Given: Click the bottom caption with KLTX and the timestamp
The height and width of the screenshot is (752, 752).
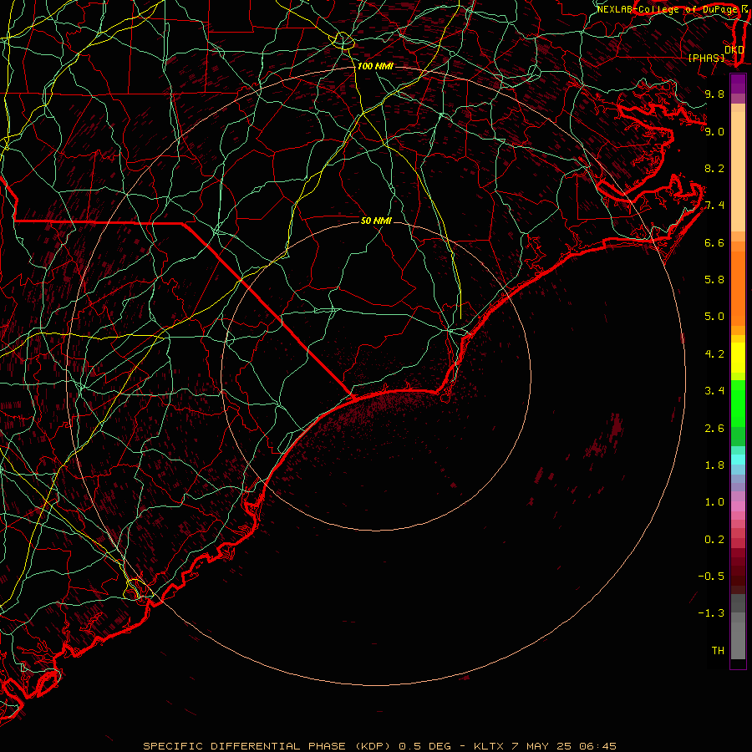Looking at the screenshot, I should click(379, 746).
